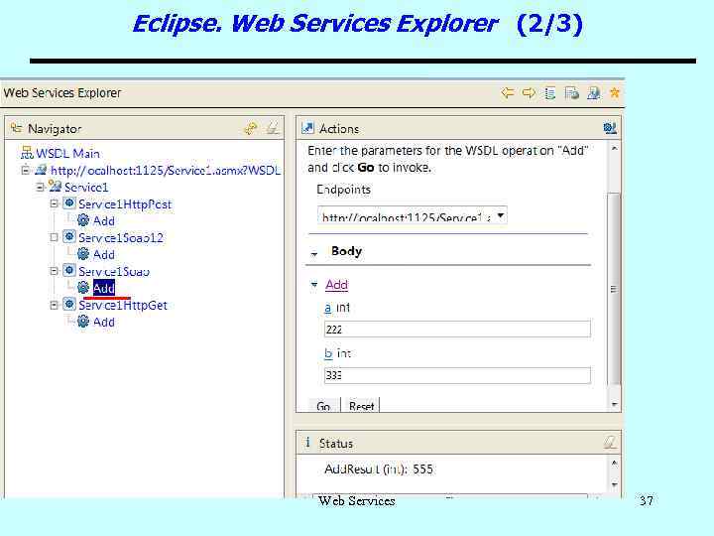Open the WSDL Page toolbar icon
714x536 pixels.
click(593, 93)
